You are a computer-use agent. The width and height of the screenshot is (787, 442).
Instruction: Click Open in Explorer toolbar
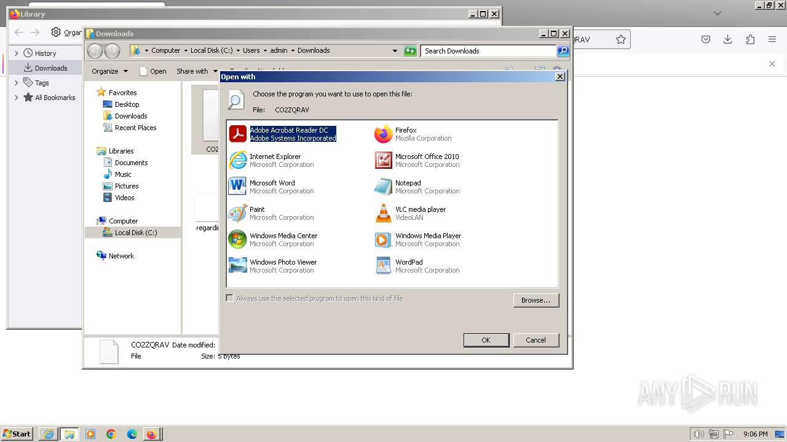(x=153, y=71)
